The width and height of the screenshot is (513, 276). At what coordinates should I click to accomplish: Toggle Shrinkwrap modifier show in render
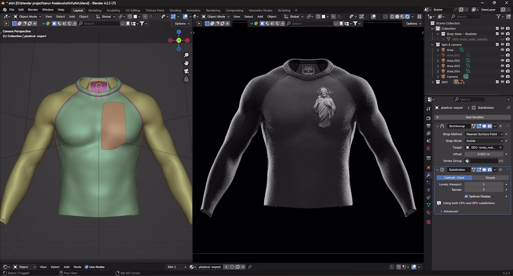point(489,126)
